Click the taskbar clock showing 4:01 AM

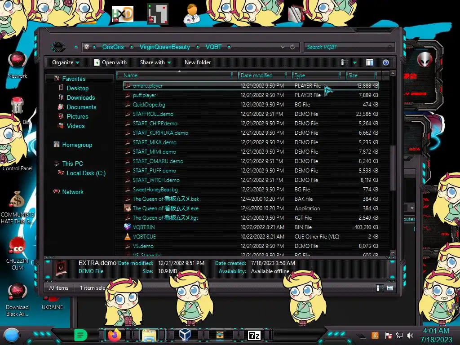(436, 335)
